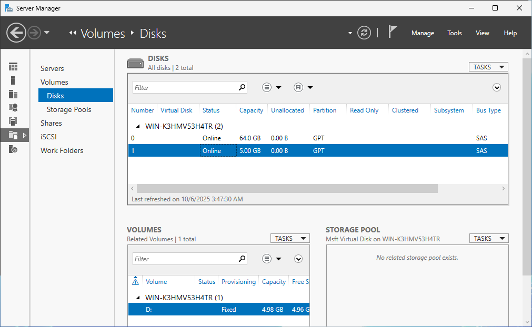Image resolution: width=532 pixels, height=327 pixels.
Task: Open the Volumes list view options icon
Action: coord(267,259)
